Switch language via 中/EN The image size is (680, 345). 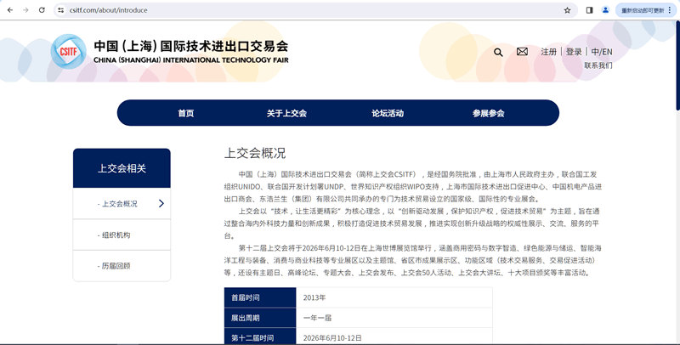coord(601,52)
